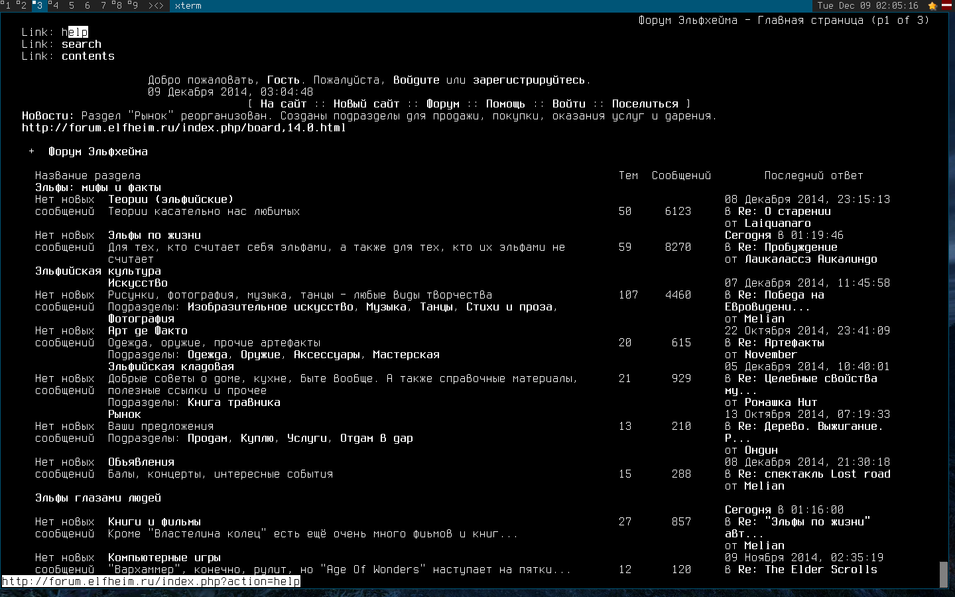The width and height of the screenshot is (955, 597).
Task: Click the date and clock in the top bar
Action: coord(868,5)
